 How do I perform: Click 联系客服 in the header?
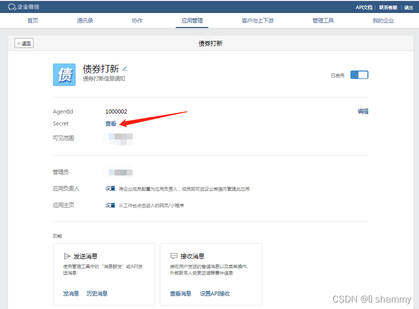388,7
